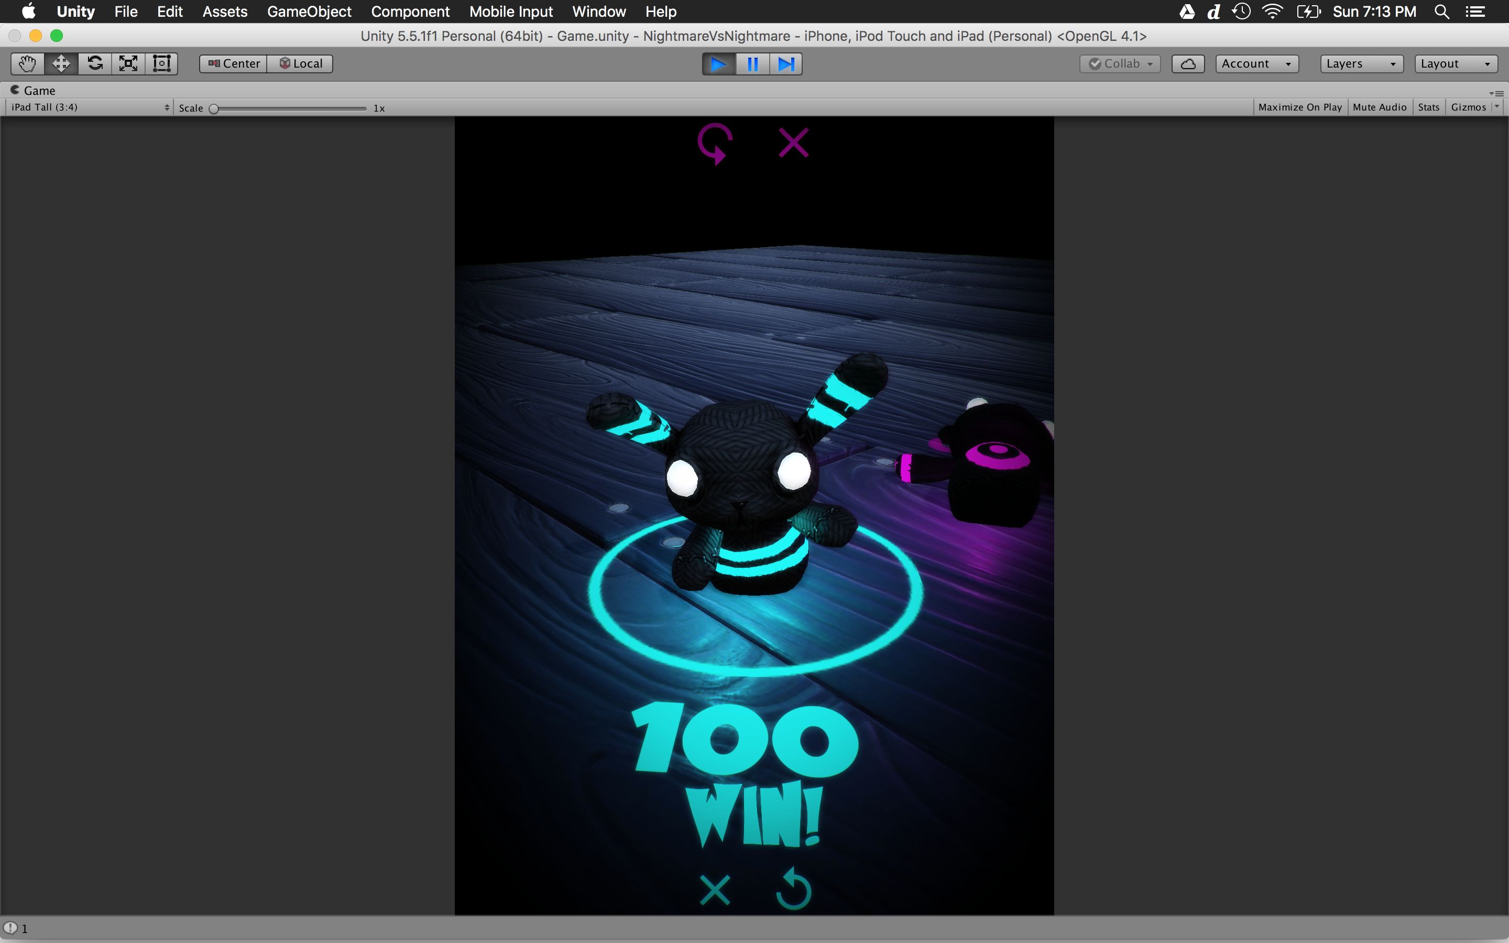Click the Scale slider handle
This screenshot has width=1509, height=943.
[x=214, y=108]
